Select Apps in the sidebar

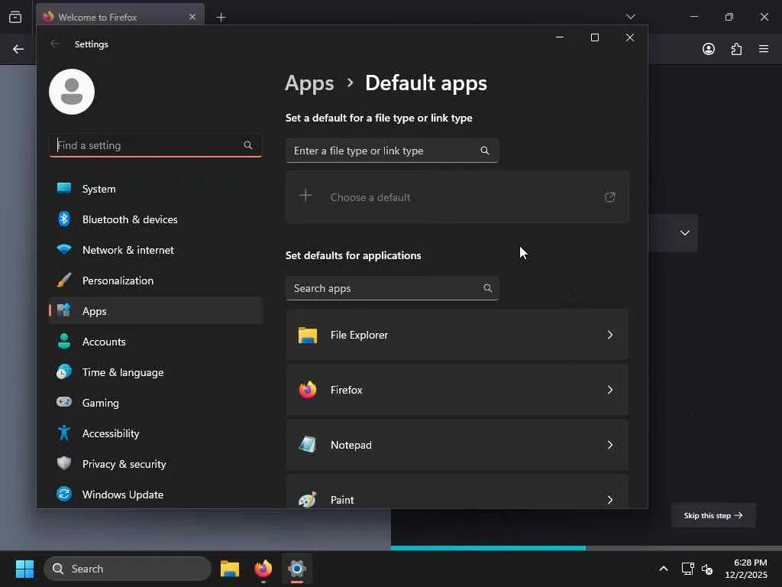coord(156,311)
